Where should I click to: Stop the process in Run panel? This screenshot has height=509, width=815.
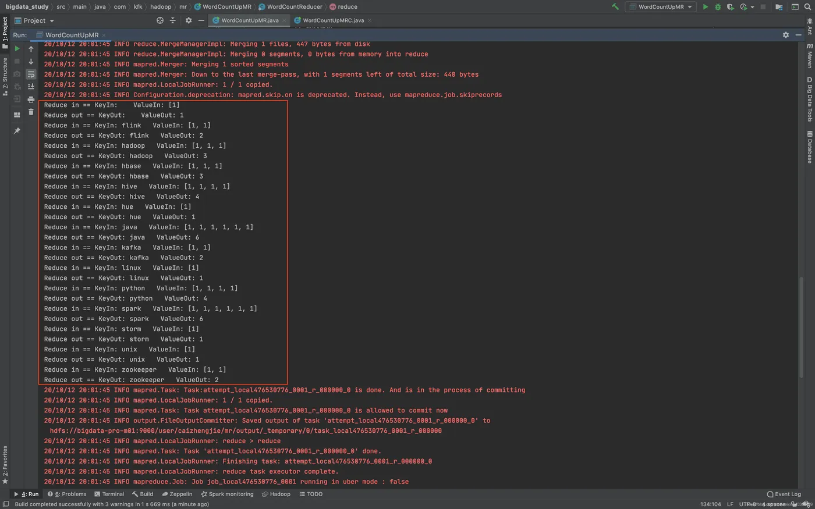click(x=17, y=61)
